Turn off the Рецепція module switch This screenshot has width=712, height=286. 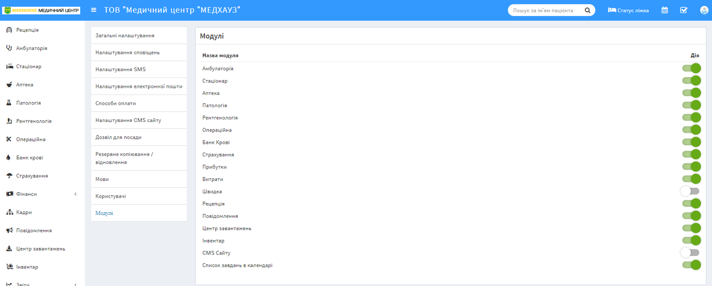[691, 204]
